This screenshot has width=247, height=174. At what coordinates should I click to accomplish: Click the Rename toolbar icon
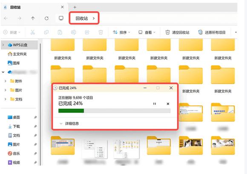tap(73, 32)
